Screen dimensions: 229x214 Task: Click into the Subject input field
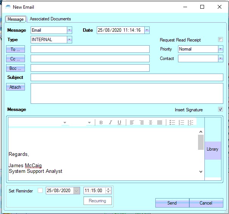click(127, 77)
